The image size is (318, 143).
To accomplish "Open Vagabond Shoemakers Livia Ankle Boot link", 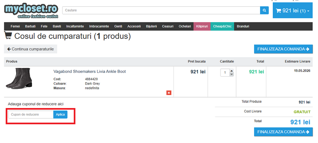I will tap(90, 71).
